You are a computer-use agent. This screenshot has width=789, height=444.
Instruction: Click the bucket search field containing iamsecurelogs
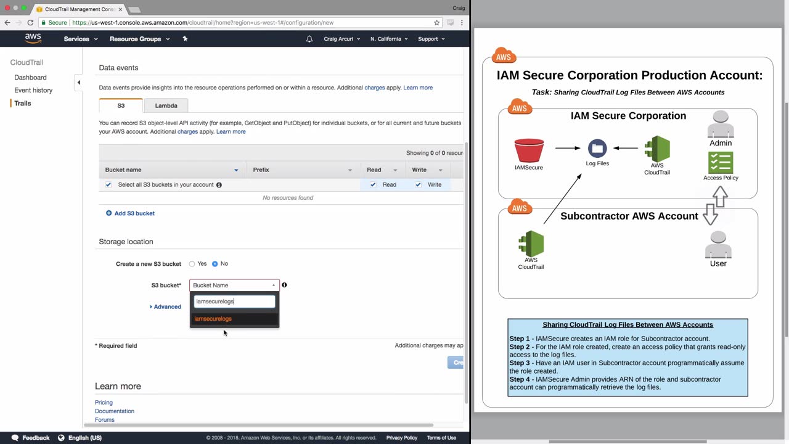click(234, 302)
